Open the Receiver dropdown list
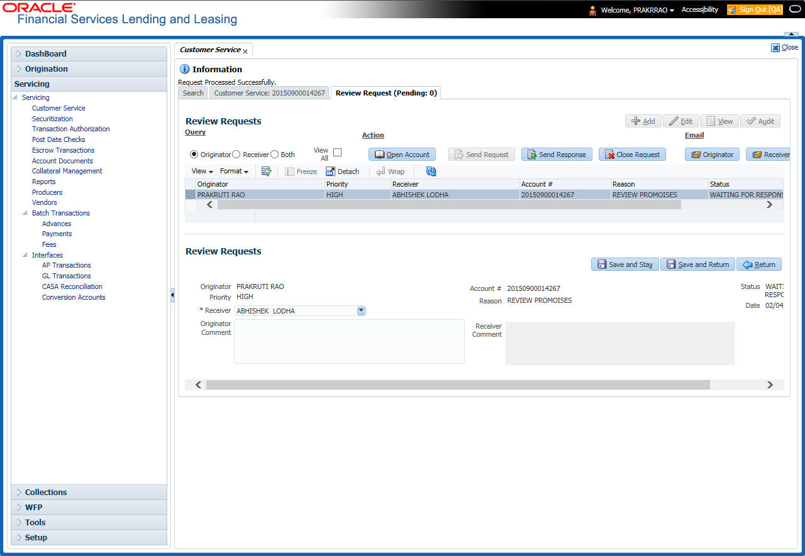 click(x=361, y=310)
